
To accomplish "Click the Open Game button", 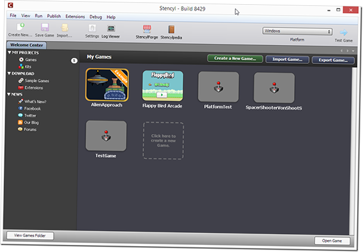I will pyautogui.click(x=332, y=241).
